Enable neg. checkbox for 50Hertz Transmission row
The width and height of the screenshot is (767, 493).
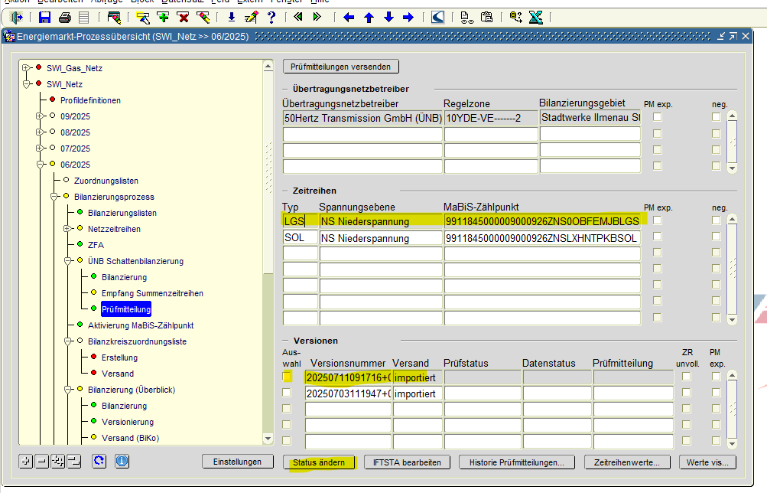[716, 117]
